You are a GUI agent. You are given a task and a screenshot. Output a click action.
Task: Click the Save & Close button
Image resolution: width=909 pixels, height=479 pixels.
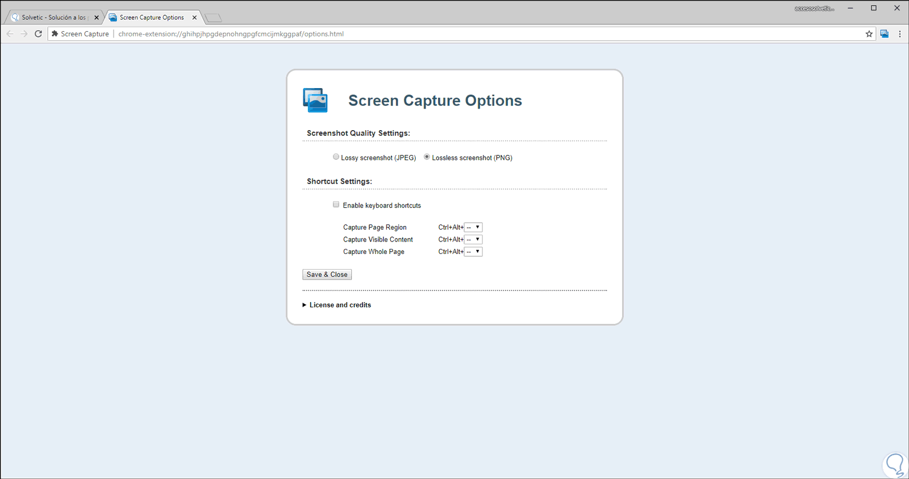pyautogui.click(x=327, y=274)
